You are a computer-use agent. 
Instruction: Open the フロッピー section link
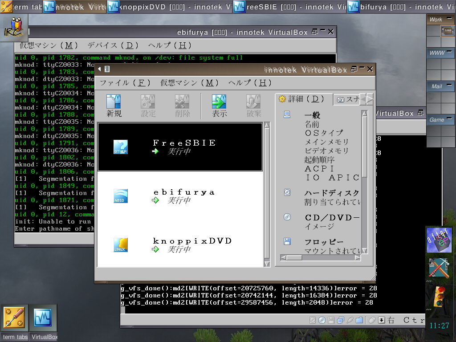pyautogui.click(x=324, y=242)
